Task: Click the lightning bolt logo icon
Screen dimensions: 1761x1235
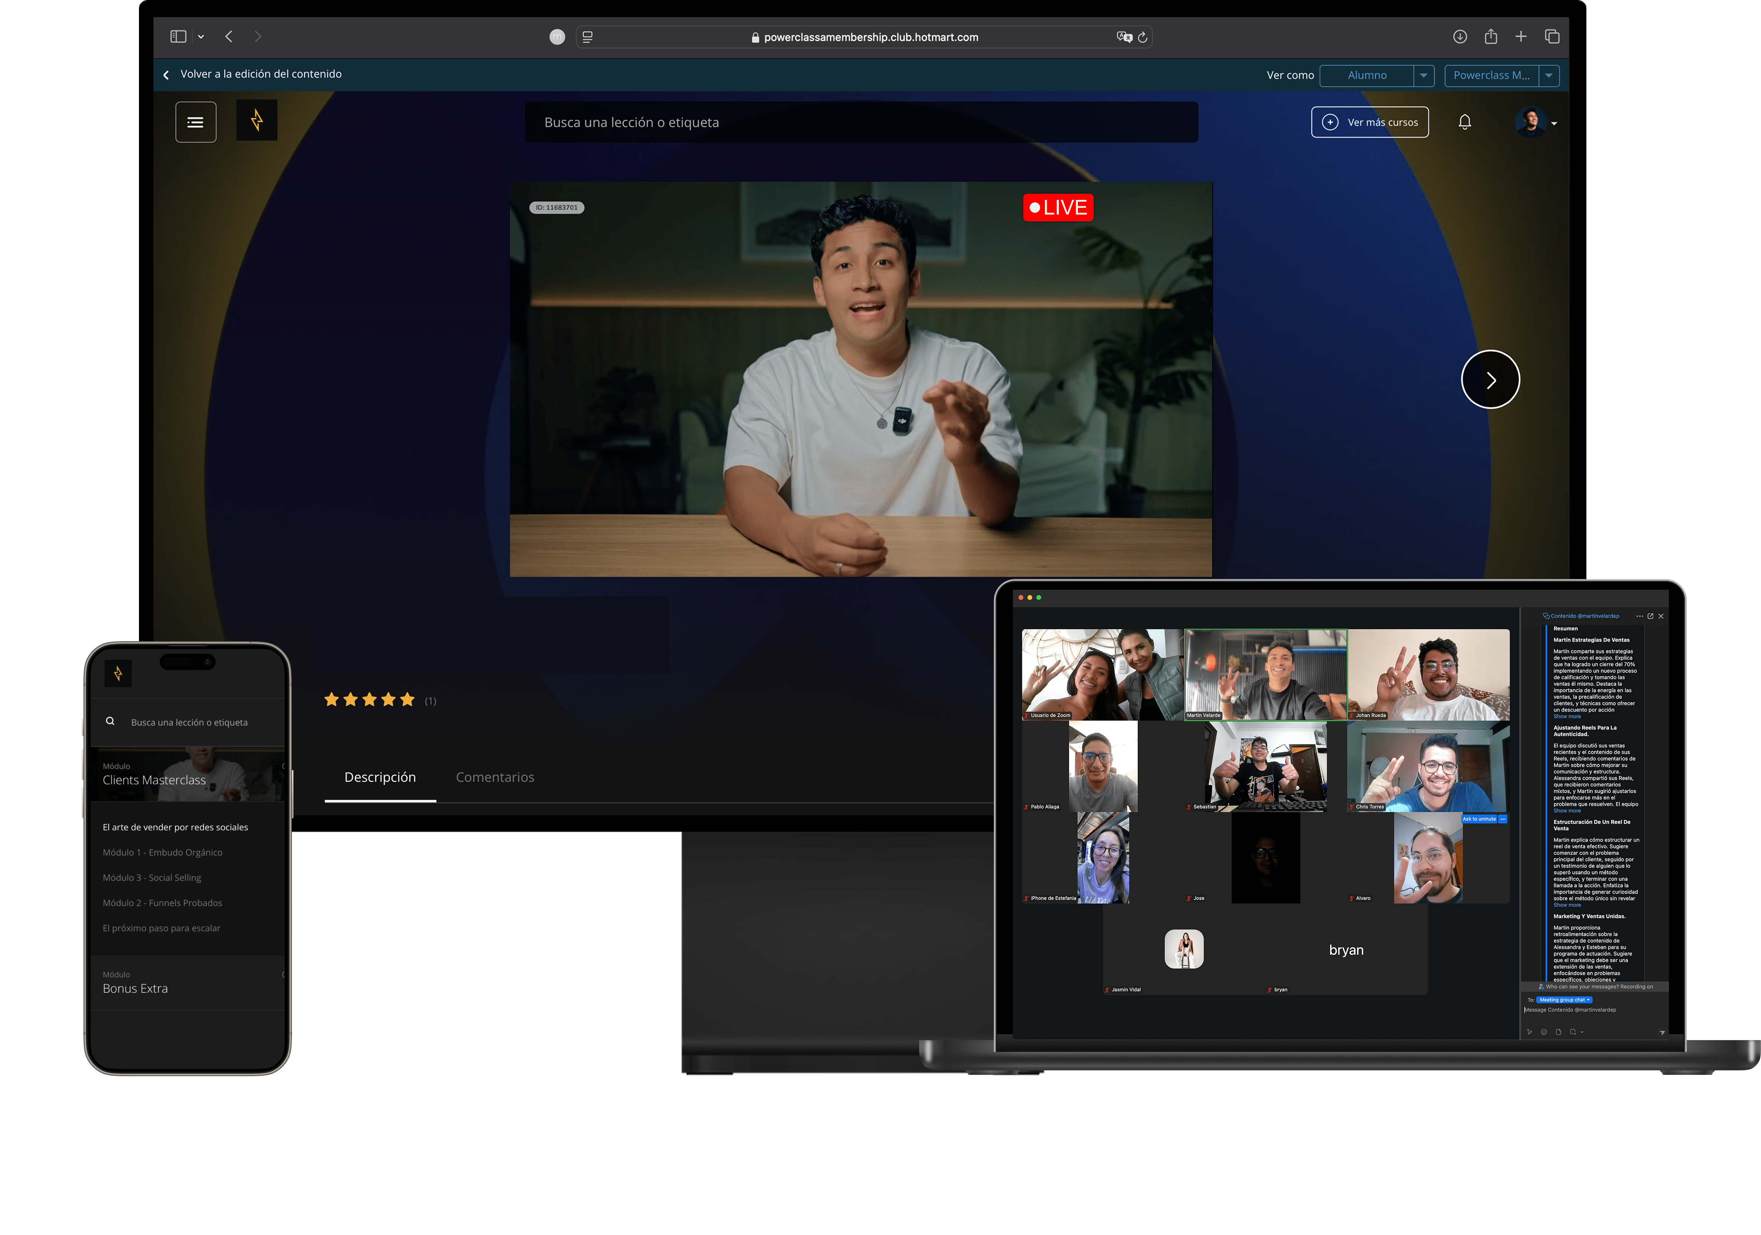Action: point(257,120)
